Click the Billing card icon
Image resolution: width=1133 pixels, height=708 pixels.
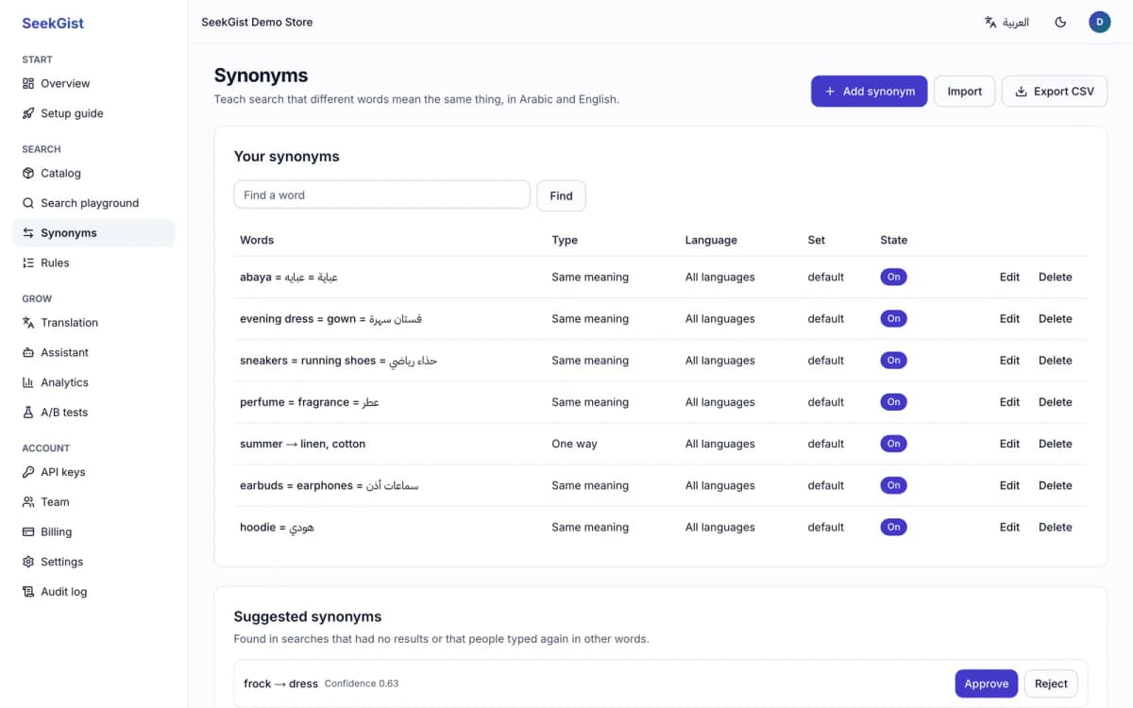[28, 531]
